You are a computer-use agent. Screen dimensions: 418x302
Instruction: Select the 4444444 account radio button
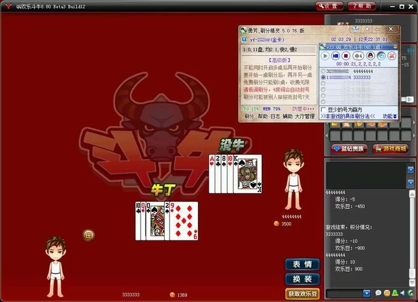[323, 71]
